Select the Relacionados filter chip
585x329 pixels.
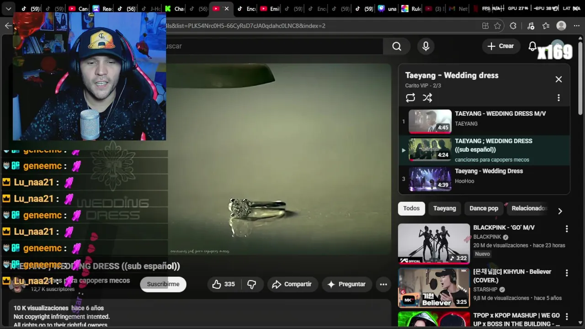coord(528,208)
